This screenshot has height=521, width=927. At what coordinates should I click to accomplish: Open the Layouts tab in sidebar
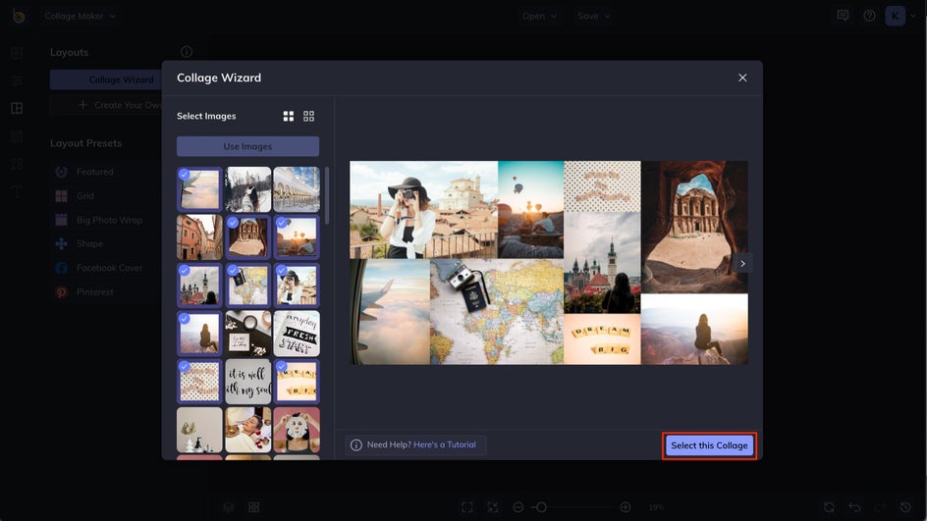(x=17, y=108)
